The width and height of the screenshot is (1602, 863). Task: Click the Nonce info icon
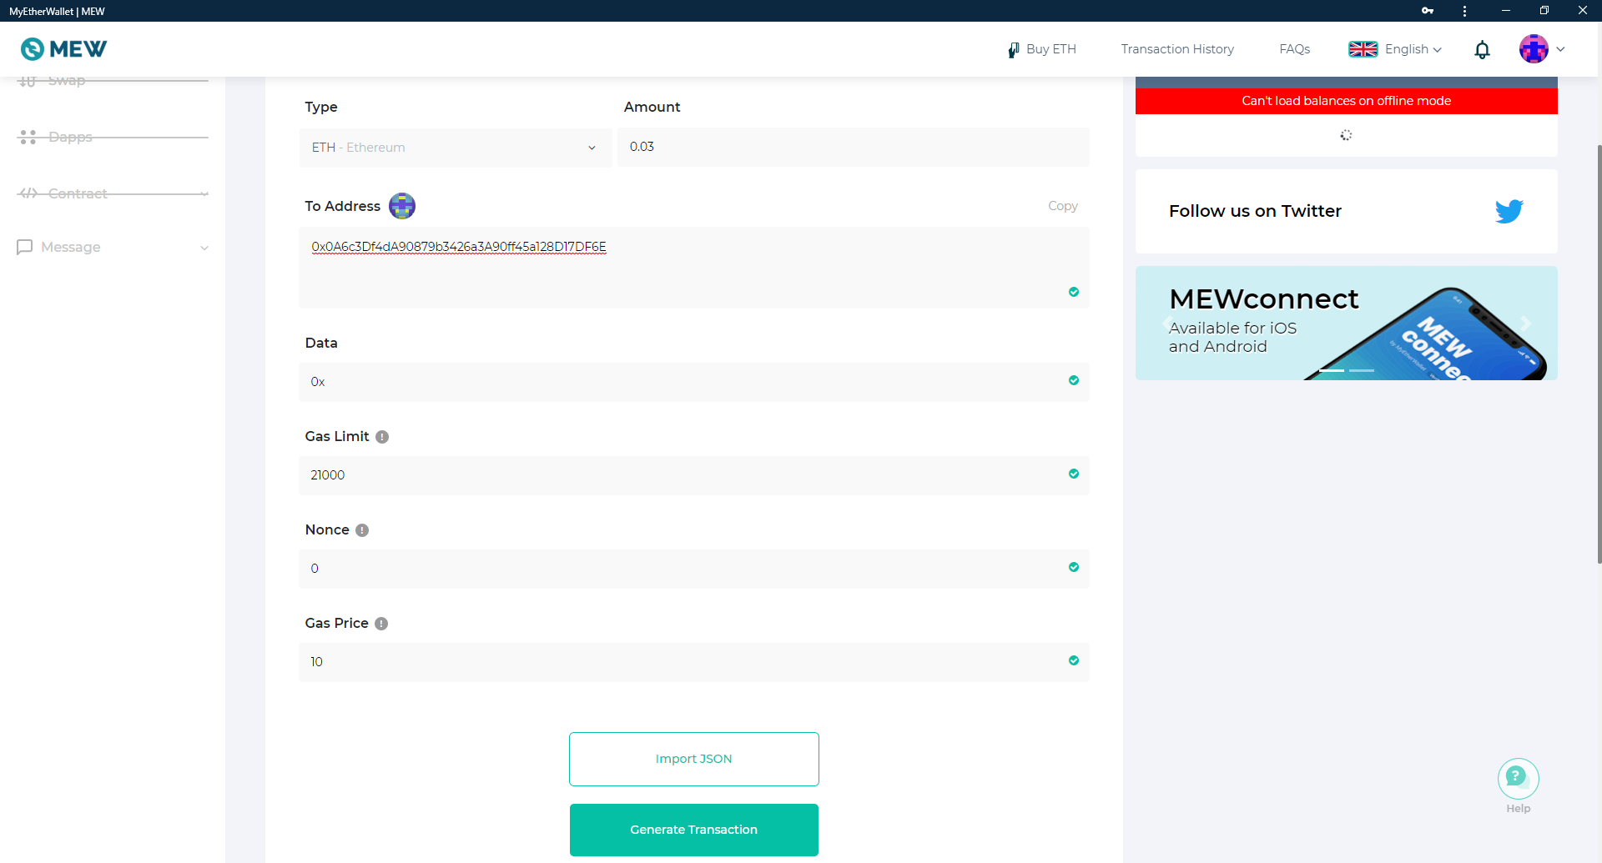pos(362,530)
